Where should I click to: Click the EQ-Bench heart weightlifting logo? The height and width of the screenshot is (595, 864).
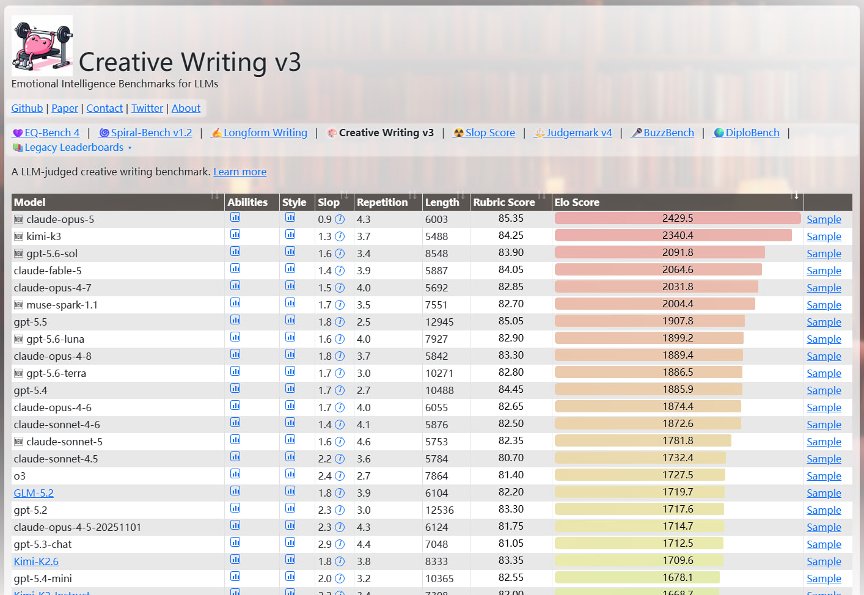point(42,46)
